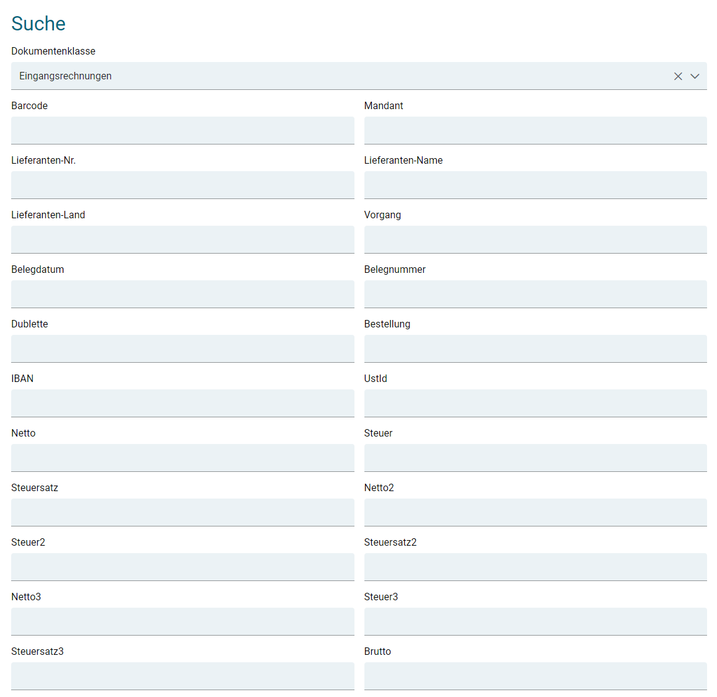This screenshot has height=697, width=717.
Task: Click the Barcode input field
Action: coord(182,130)
